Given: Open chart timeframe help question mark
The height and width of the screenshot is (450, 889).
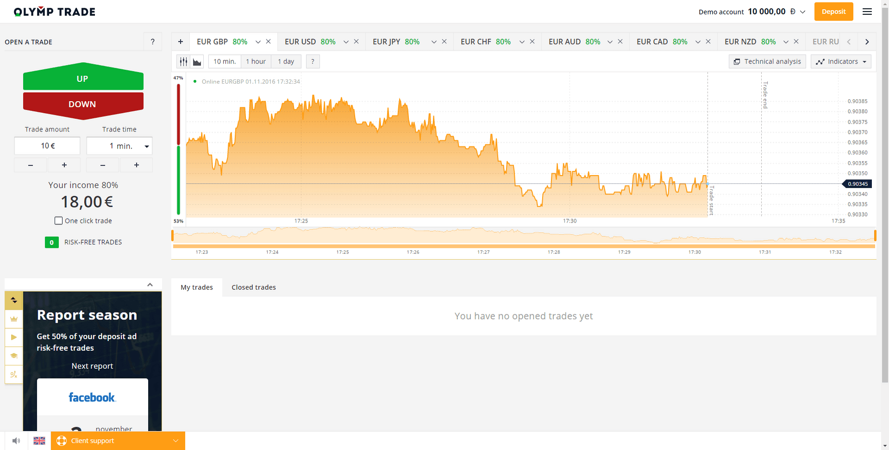Looking at the screenshot, I should (x=313, y=61).
